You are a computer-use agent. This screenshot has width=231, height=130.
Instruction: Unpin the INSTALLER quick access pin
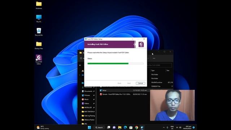(94, 108)
